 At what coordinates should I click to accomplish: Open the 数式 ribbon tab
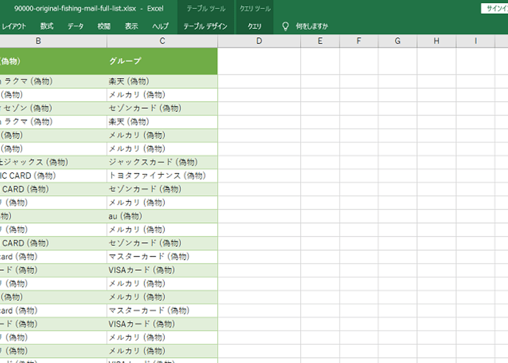(x=47, y=26)
